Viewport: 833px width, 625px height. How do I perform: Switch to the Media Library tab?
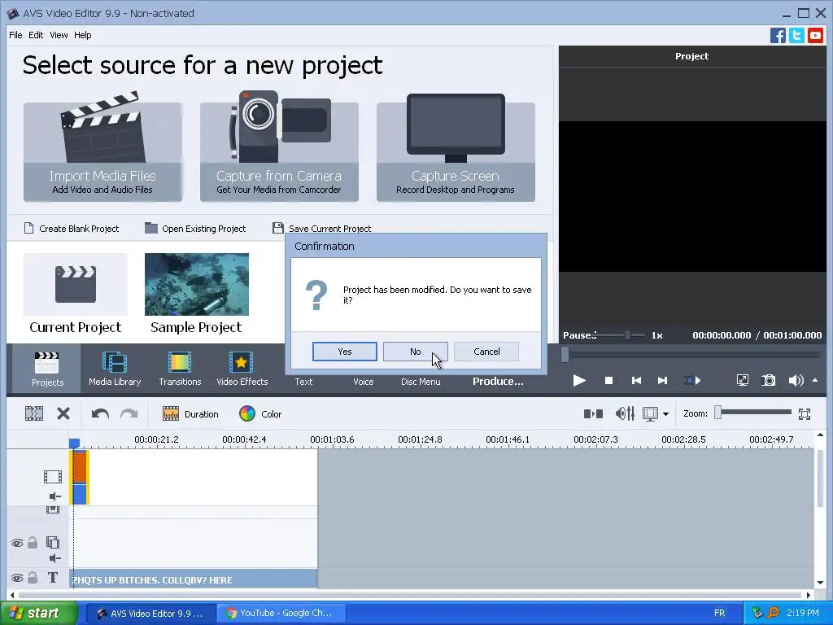point(115,369)
